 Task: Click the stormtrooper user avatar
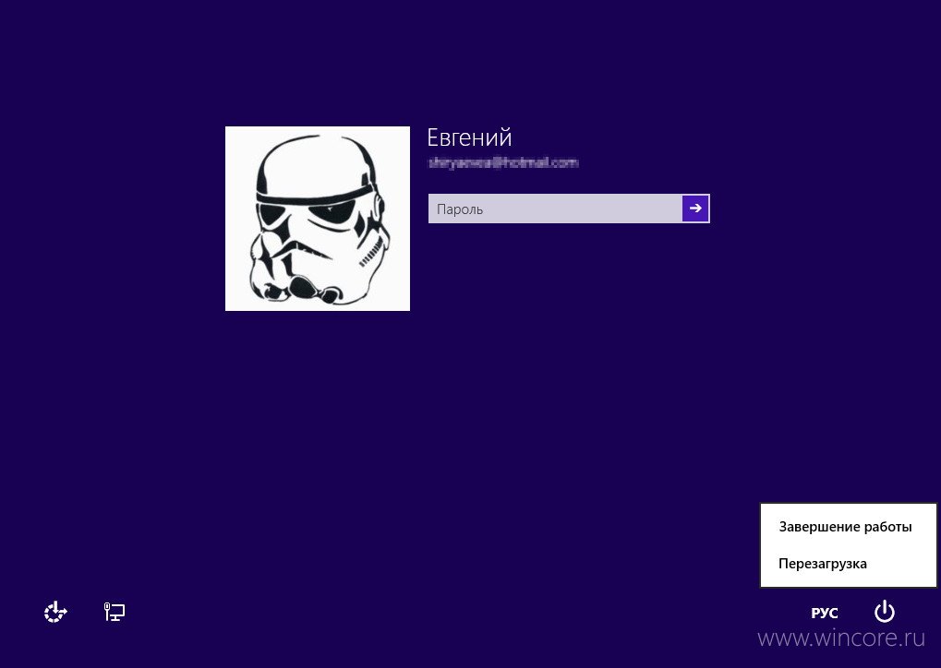pos(318,219)
